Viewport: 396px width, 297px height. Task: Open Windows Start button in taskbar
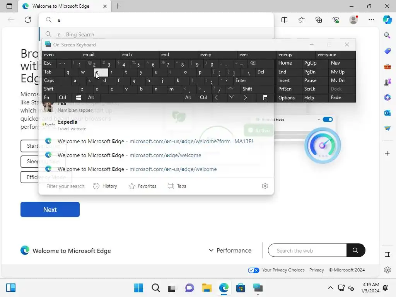point(138,288)
